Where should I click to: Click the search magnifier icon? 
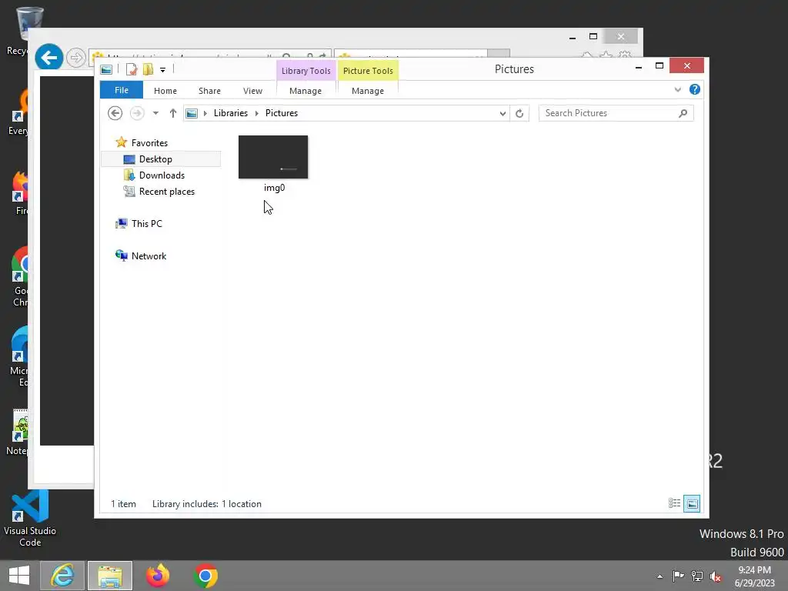point(683,114)
